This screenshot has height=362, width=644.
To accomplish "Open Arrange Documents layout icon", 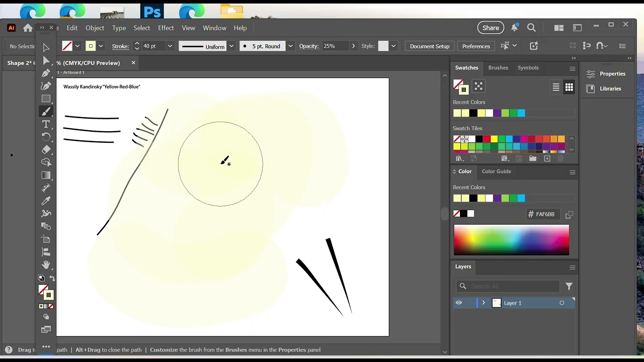I will (x=558, y=28).
